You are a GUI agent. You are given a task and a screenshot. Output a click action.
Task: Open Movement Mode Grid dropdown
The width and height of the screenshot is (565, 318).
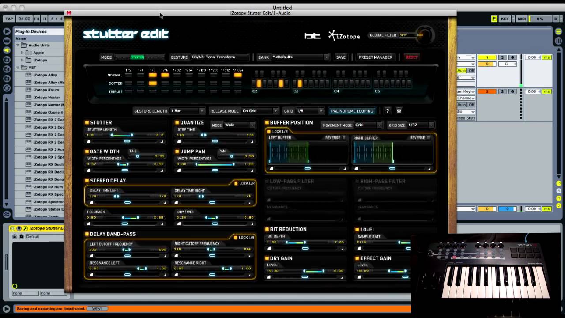tap(368, 125)
